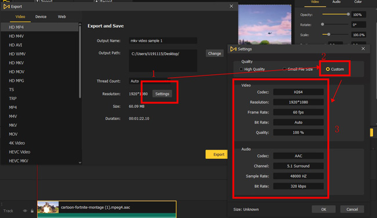Open video Resolution 1920*1080 dropdown
The image size is (377, 218).
(x=298, y=102)
